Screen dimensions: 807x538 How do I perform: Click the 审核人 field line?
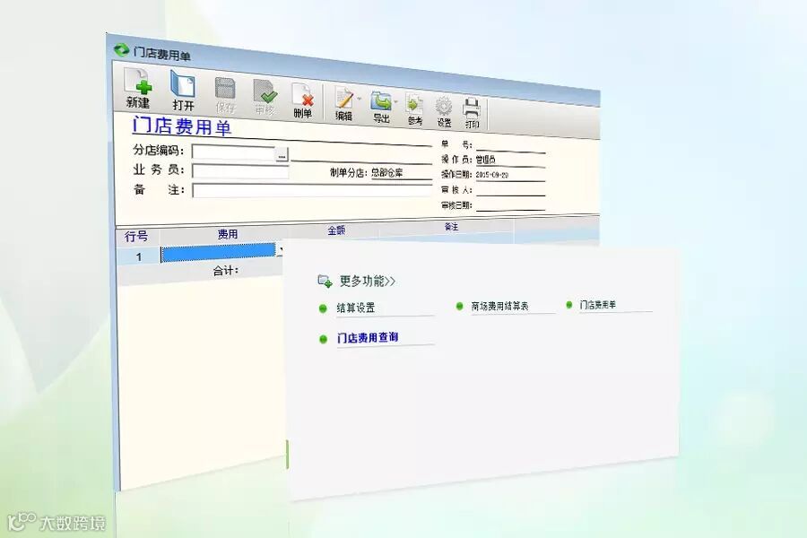click(x=510, y=190)
